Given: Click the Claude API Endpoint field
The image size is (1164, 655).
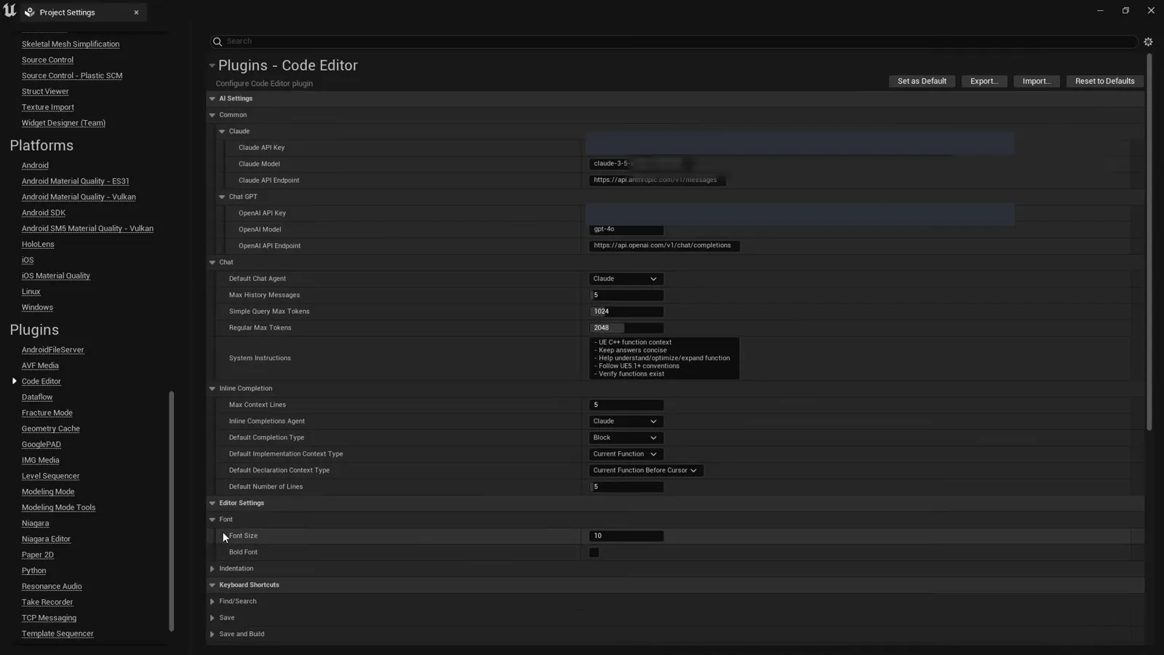Looking at the screenshot, I should coord(657,180).
